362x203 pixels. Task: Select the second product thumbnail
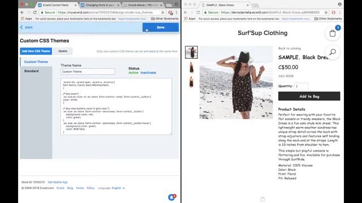[x=191, y=68]
